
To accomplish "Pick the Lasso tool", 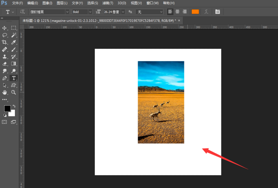I will pyautogui.click(x=5, y=35).
